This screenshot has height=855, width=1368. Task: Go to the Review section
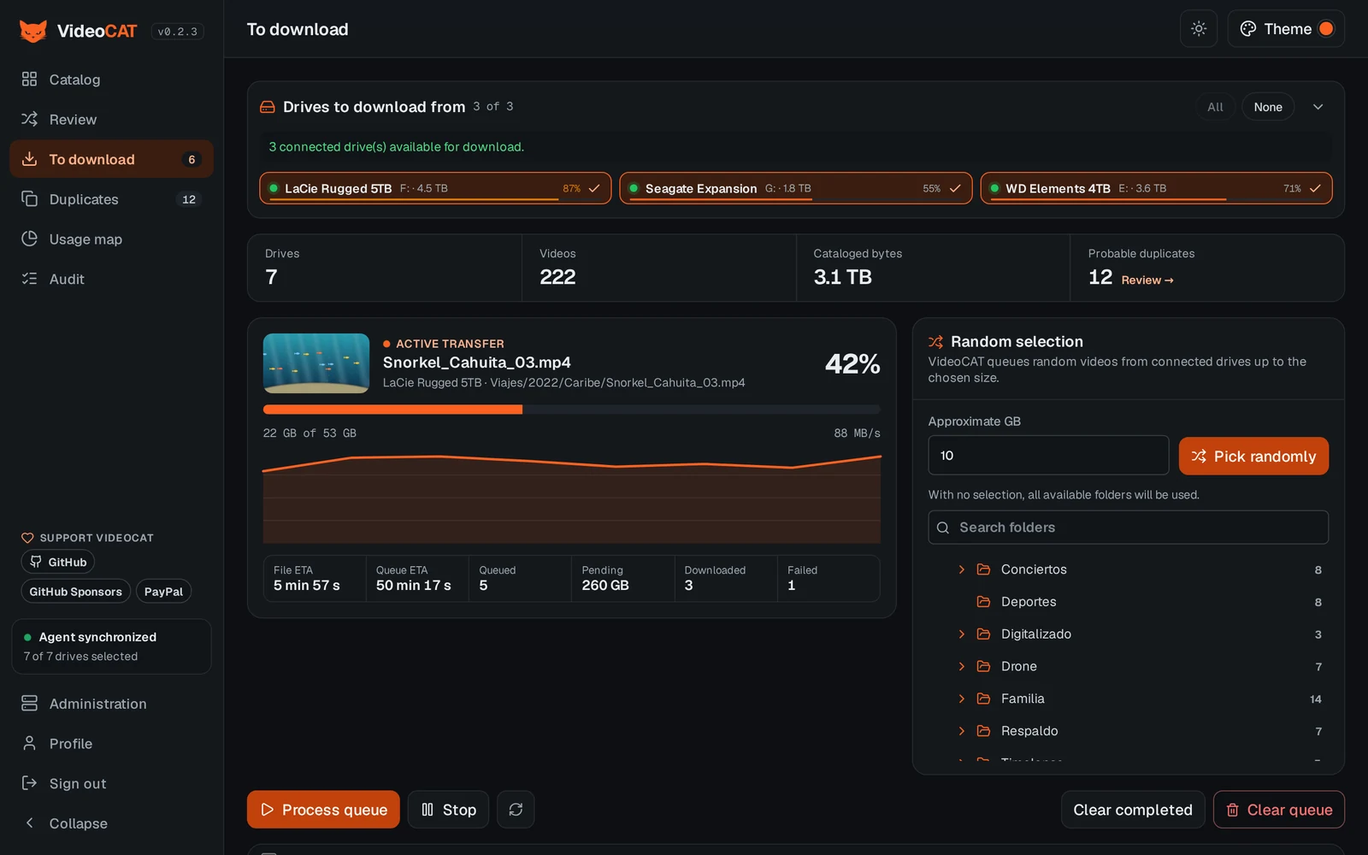[111, 120]
